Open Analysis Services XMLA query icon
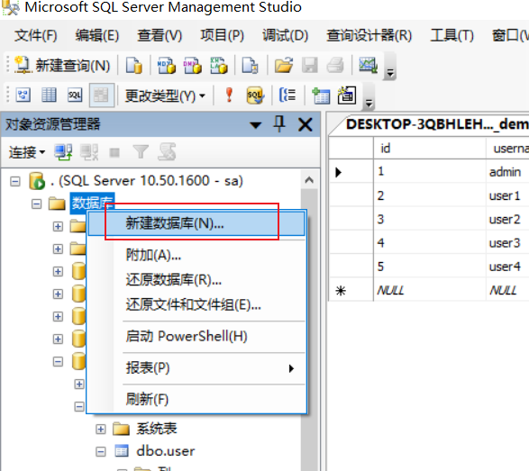529x471 pixels. click(x=219, y=65)
